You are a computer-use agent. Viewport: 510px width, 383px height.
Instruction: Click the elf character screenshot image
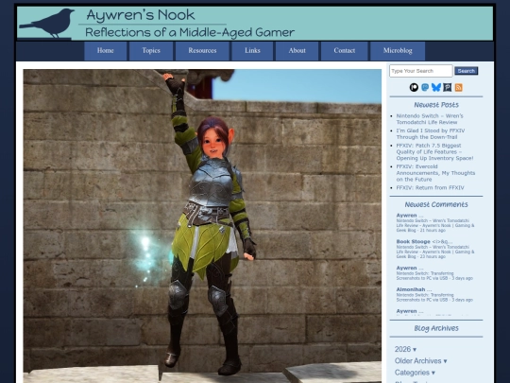coord(202,226)
